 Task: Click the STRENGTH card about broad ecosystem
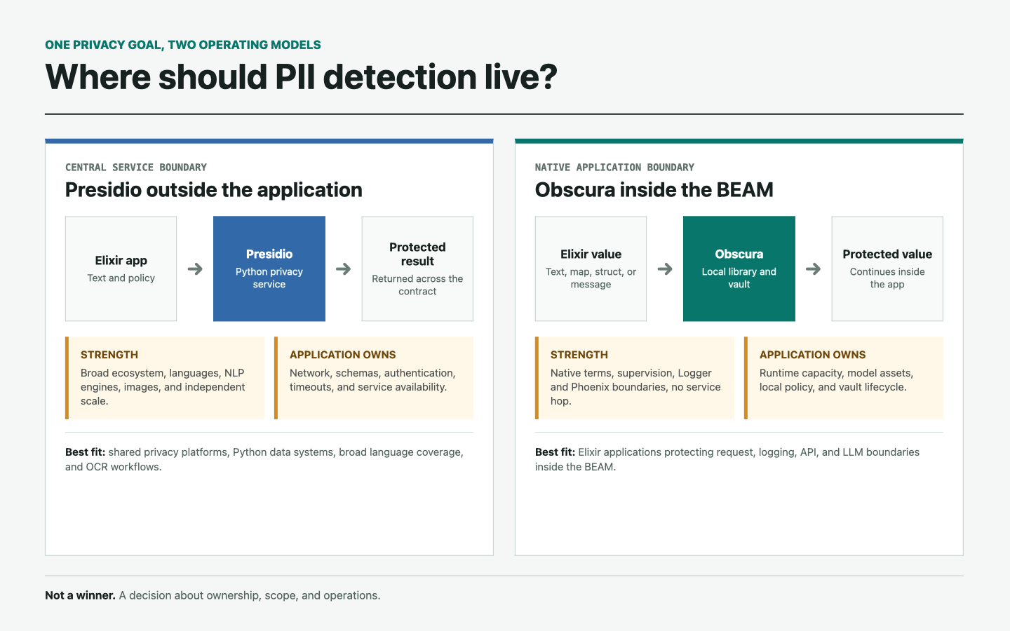coord(165,378)
